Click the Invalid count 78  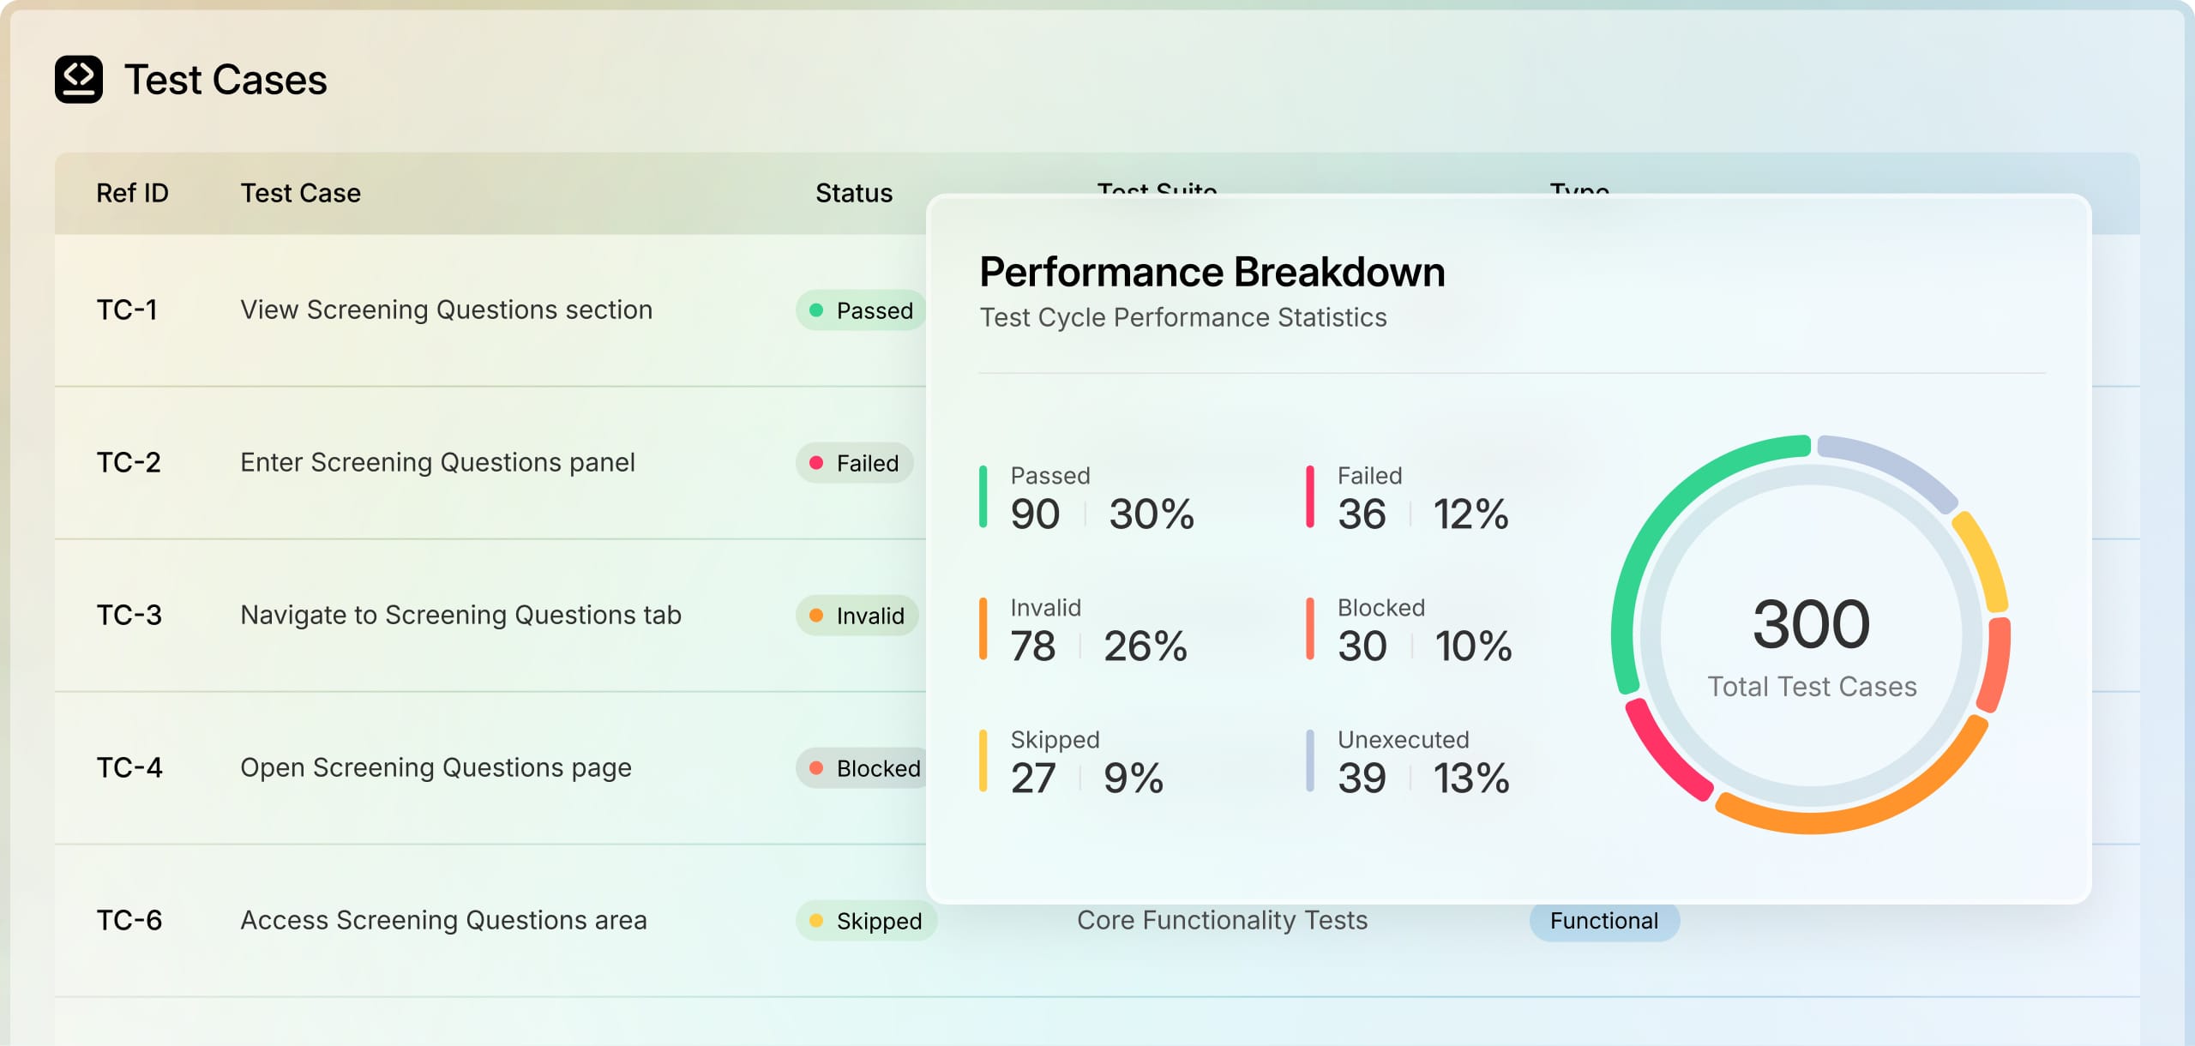(x=1033, y=646)
